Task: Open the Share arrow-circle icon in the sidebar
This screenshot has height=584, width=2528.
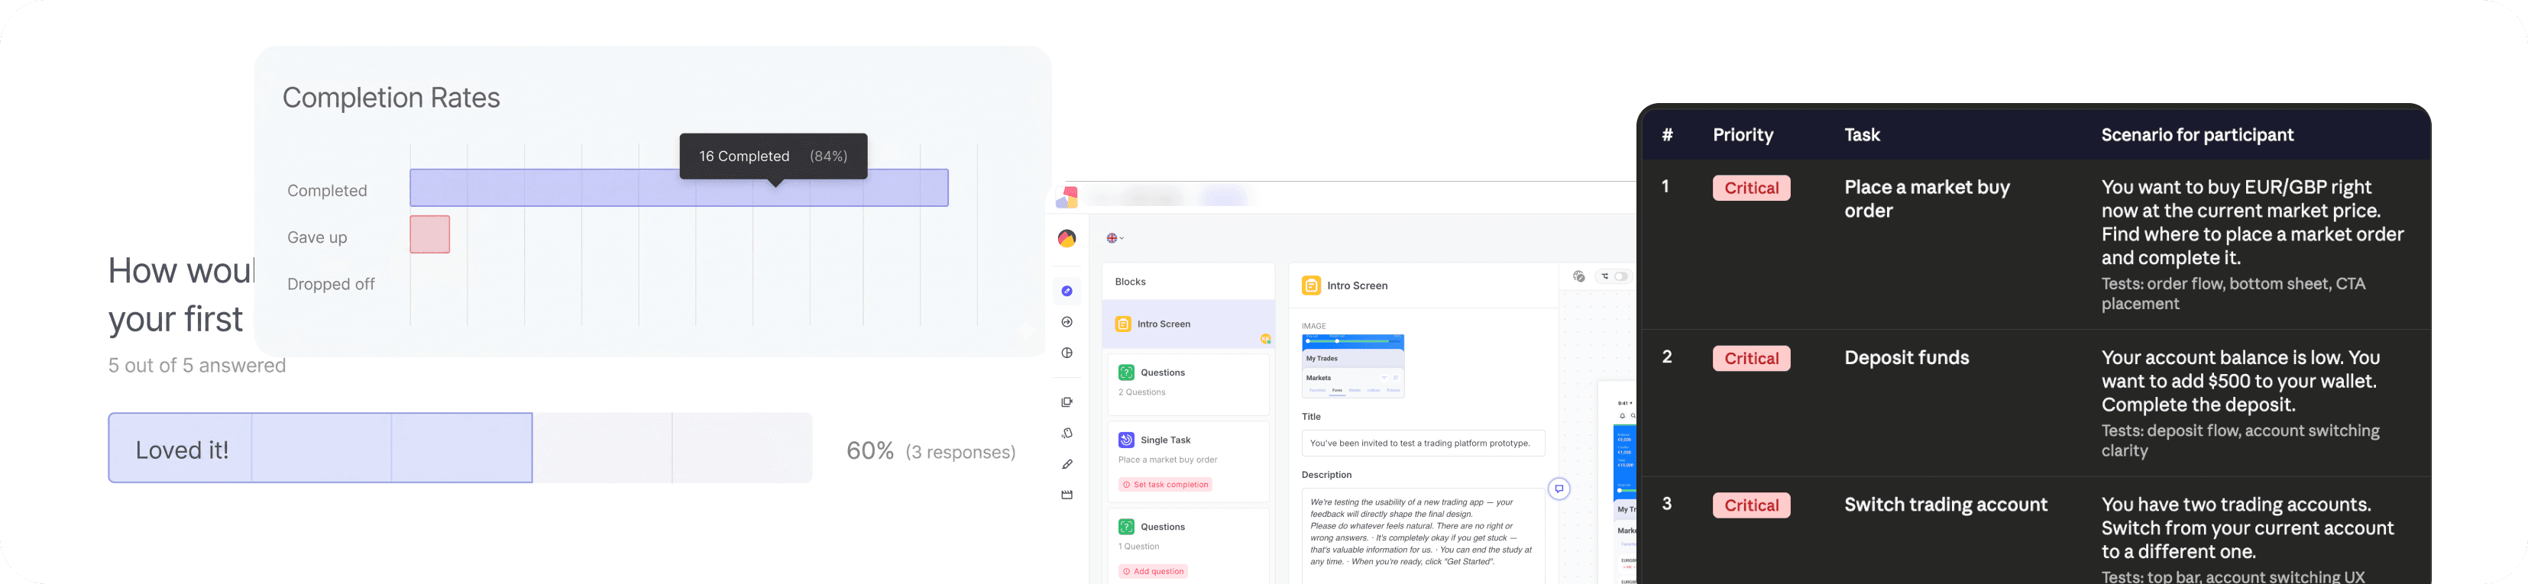Action: 1067,322
